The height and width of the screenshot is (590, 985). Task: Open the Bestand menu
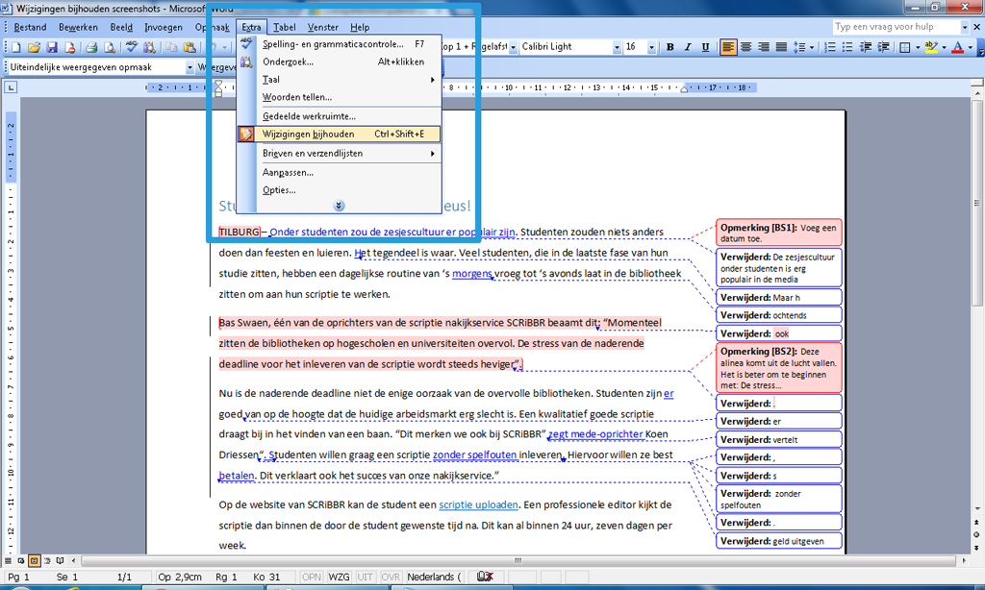coord(30,27)
